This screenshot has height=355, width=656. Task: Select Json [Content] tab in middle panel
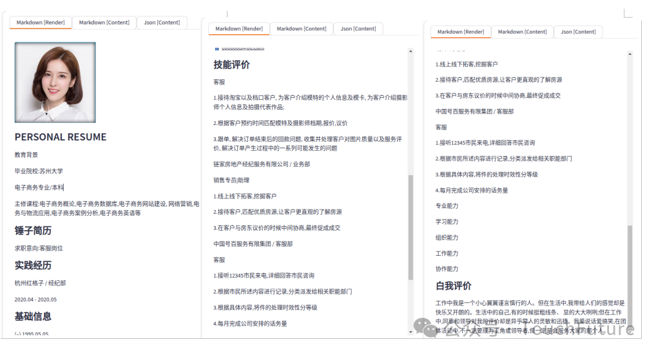tap(358, 29)
